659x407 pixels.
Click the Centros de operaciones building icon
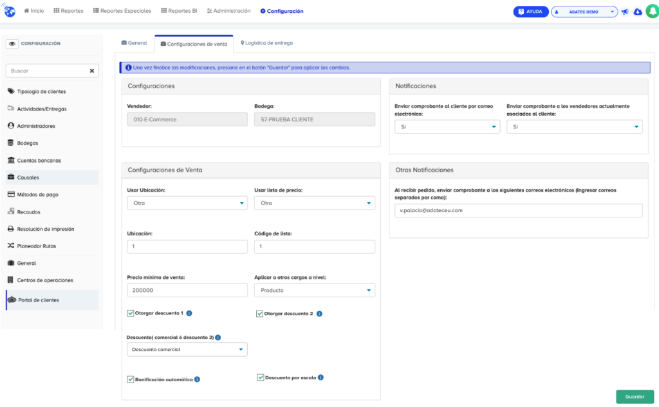coord(10,280)
